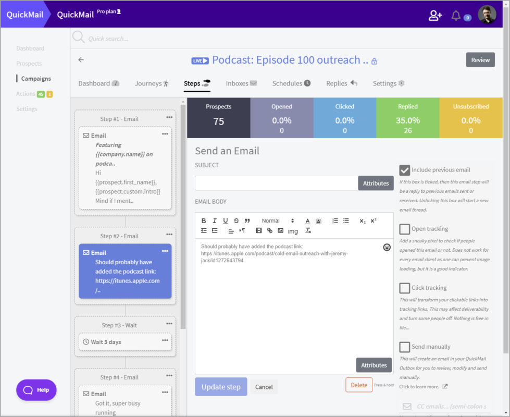
Task: Enable Open tracking checkbox
Action: [404, 229]
